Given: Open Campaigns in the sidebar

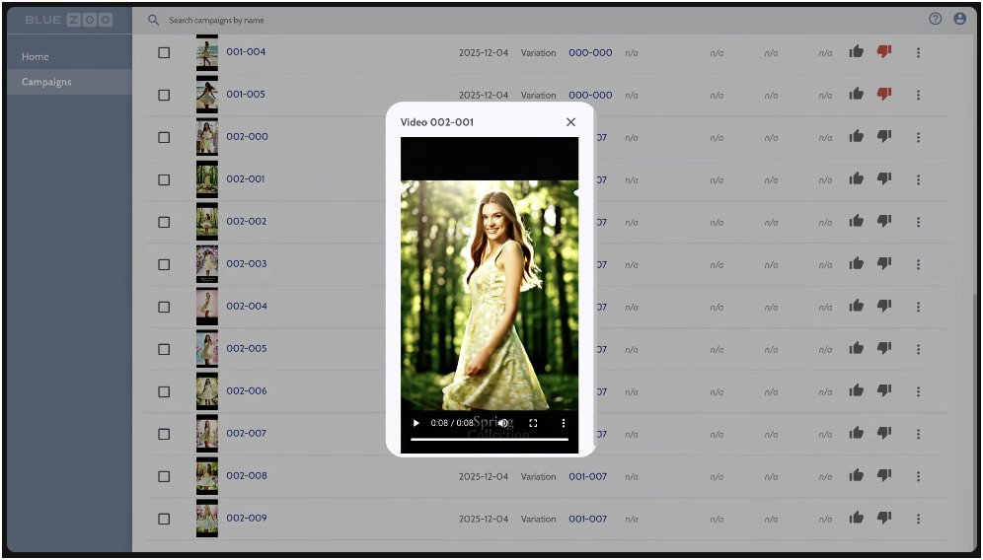Looking at the screenshot, I should [46, 82].
